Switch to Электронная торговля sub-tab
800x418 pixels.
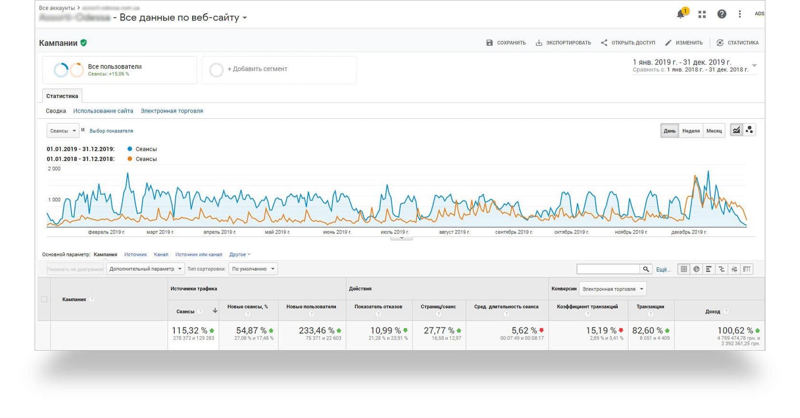pyautogui.click(x=172, y=111)
